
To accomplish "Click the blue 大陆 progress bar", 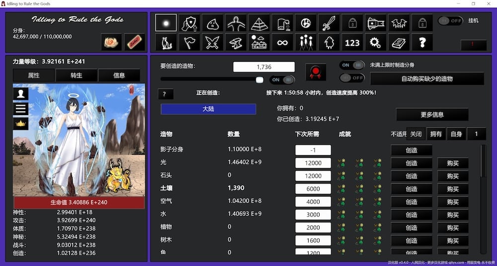I will [208, 109].
